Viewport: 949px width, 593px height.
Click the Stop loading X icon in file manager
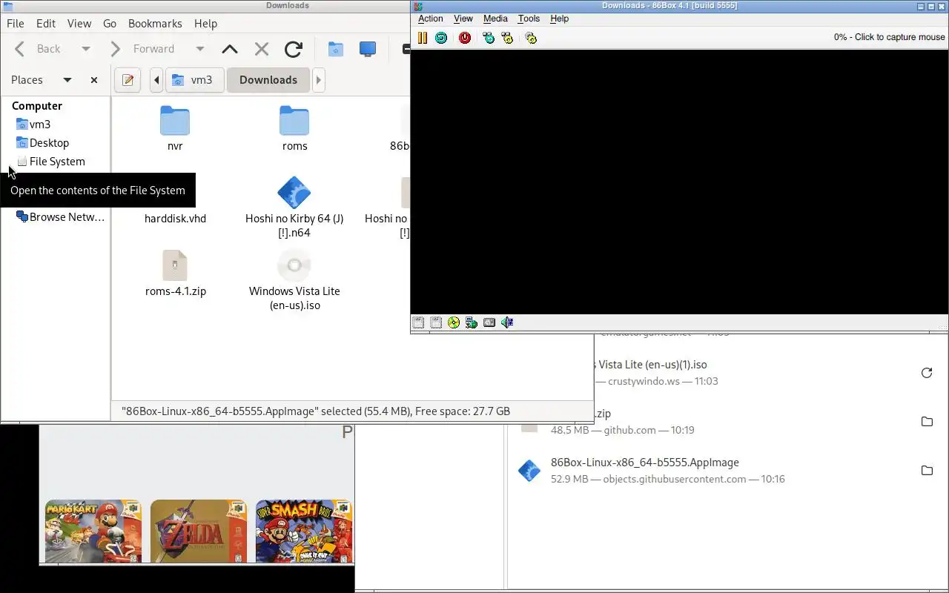(262, 49)
